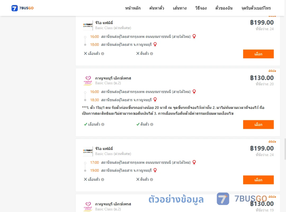Open the 7BUSGO logo in the header
Screen dimensions: 286x212
coord(23,8)
